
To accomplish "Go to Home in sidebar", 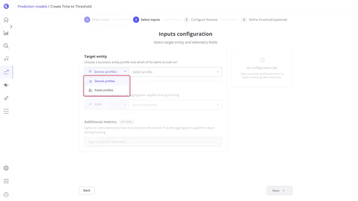I will click(x=6, y=20).
